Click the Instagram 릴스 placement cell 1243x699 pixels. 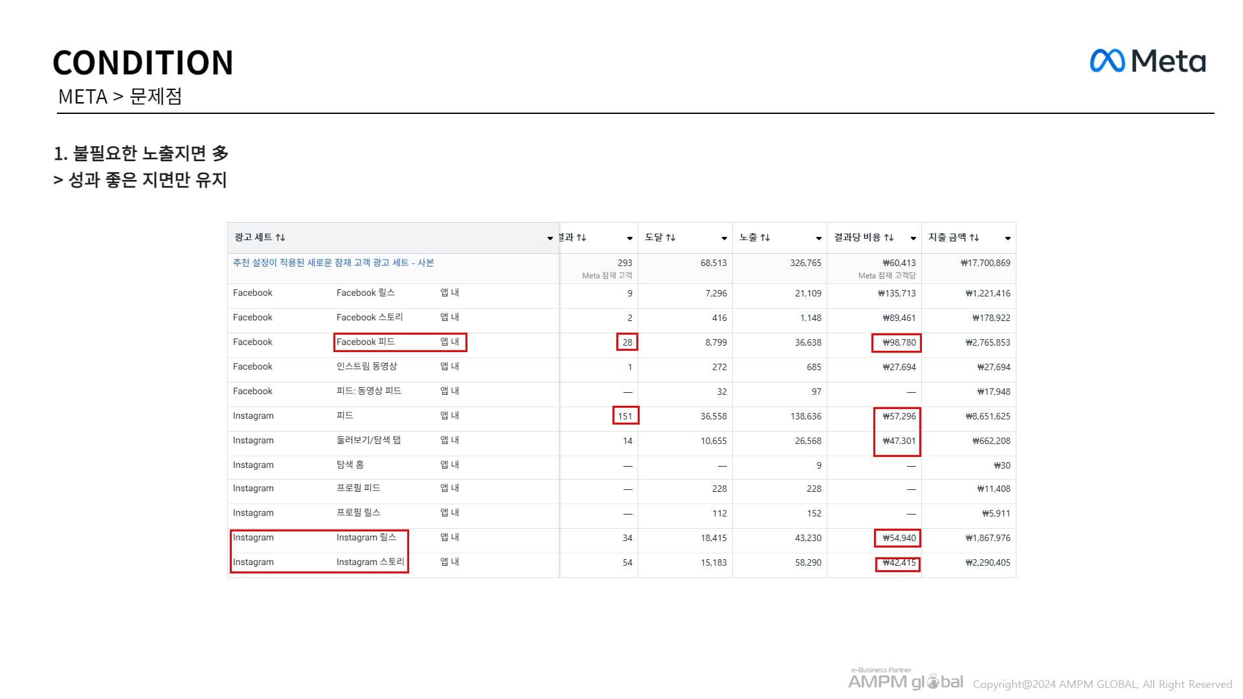click(x=366, y=537)
